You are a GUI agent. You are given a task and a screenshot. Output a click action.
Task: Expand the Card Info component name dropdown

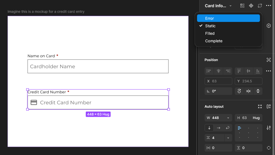point(230,6)
